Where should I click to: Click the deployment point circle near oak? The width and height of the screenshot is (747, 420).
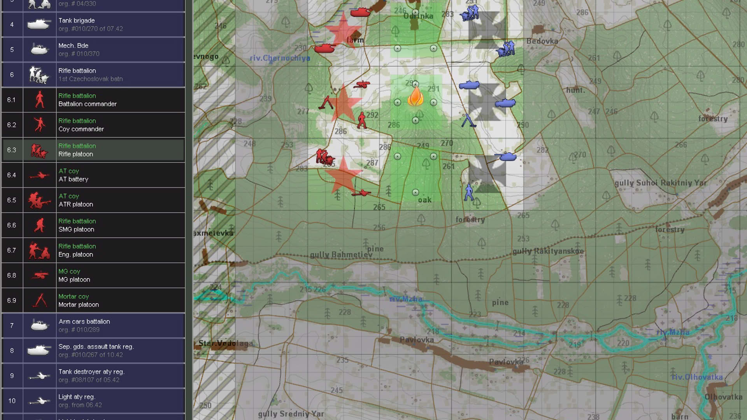click(x=416, y=192)
